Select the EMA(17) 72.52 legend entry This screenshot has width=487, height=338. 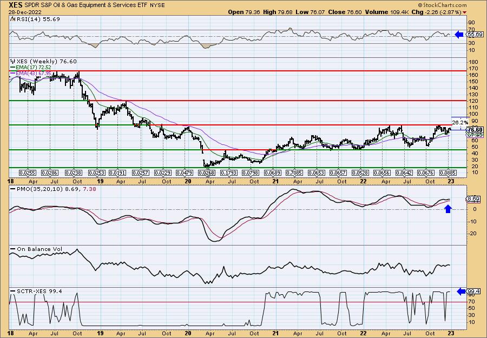[31, 68]
